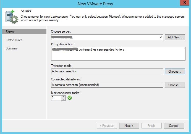This screenshot has height=134, width=191.
Task: Click Choose... next to Transport mode
Action: (175, 72)
